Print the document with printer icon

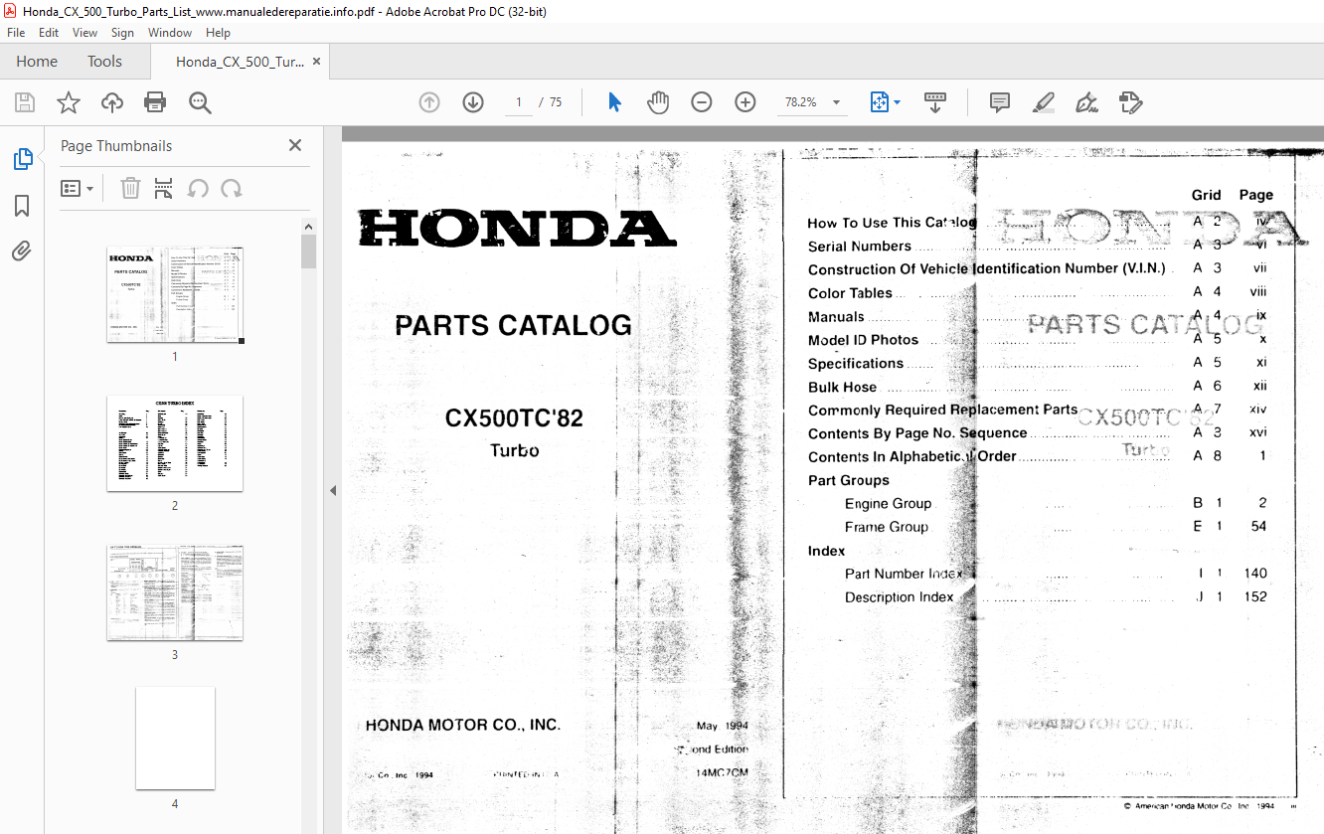(155, 102)
